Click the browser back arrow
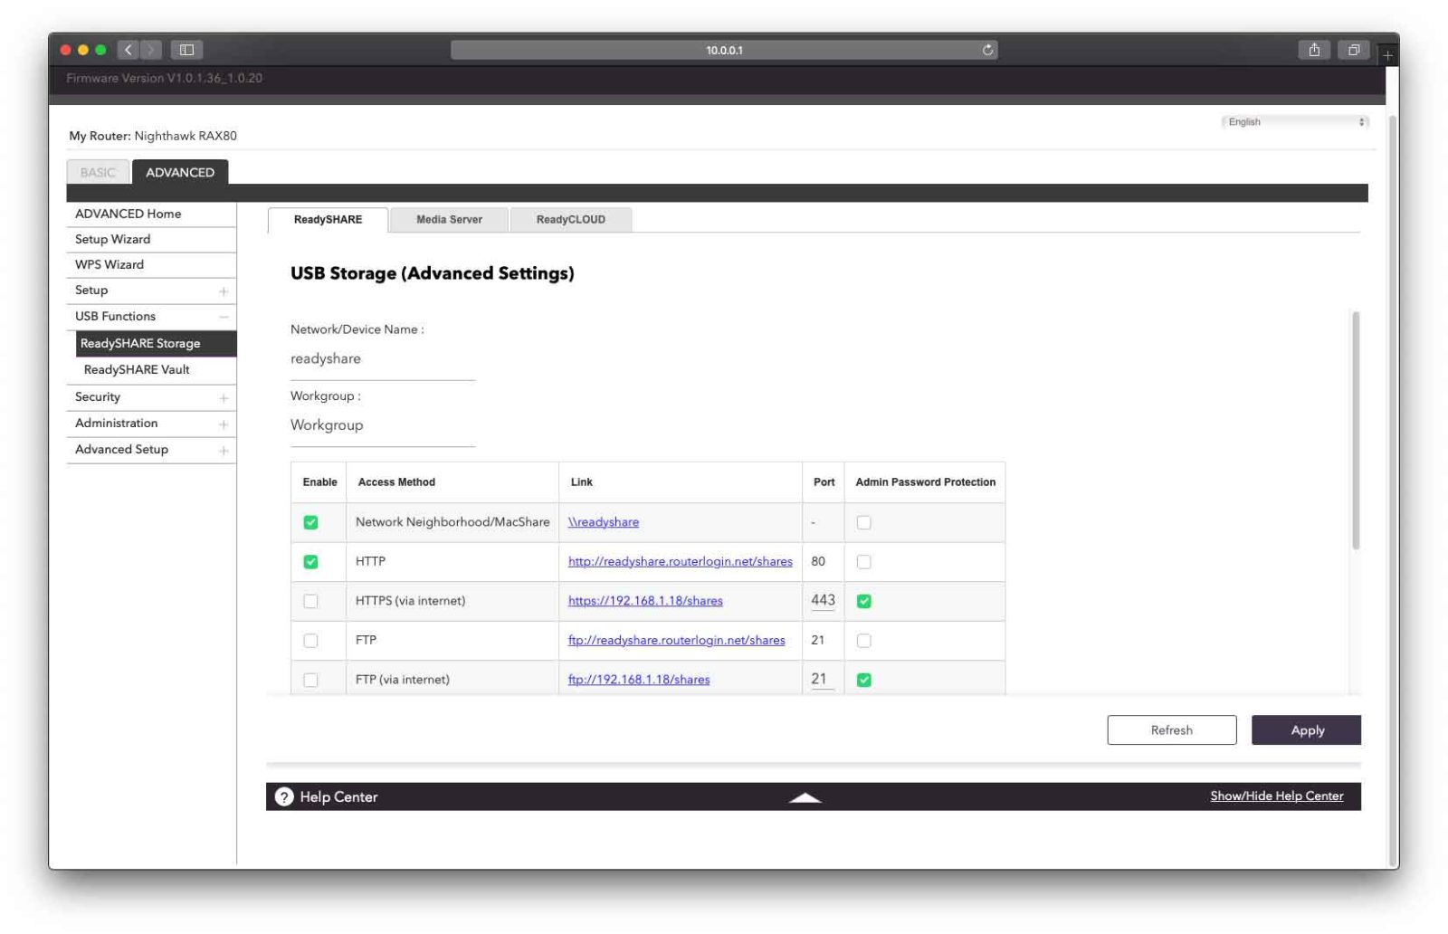The width and height of the screenshot is (1448, 934). [x=129, y=50]
